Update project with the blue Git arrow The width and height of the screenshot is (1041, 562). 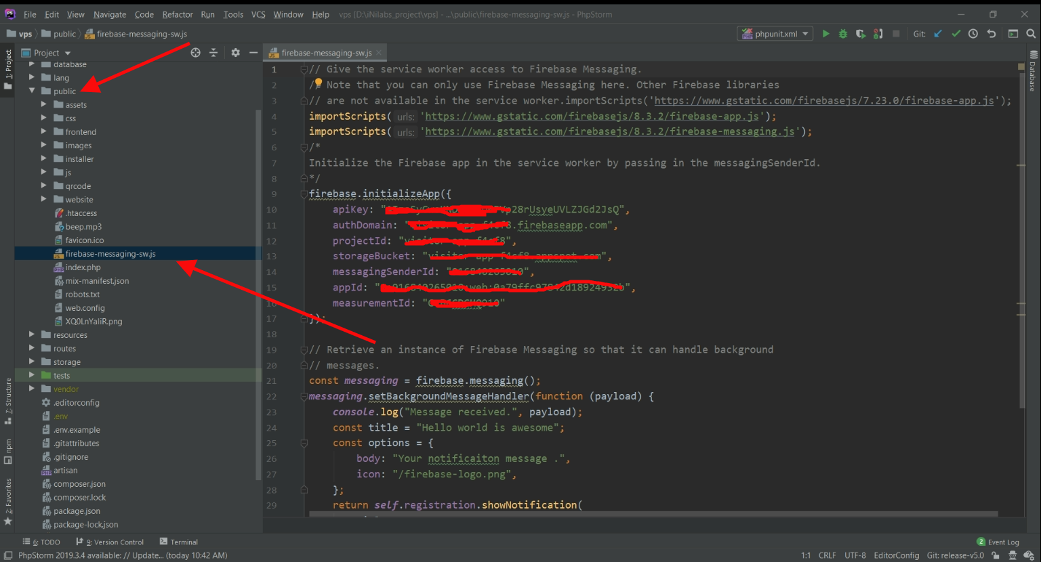point(938,34)
